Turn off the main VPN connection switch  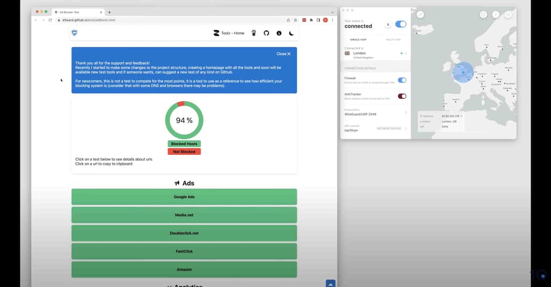coord(400,24)
